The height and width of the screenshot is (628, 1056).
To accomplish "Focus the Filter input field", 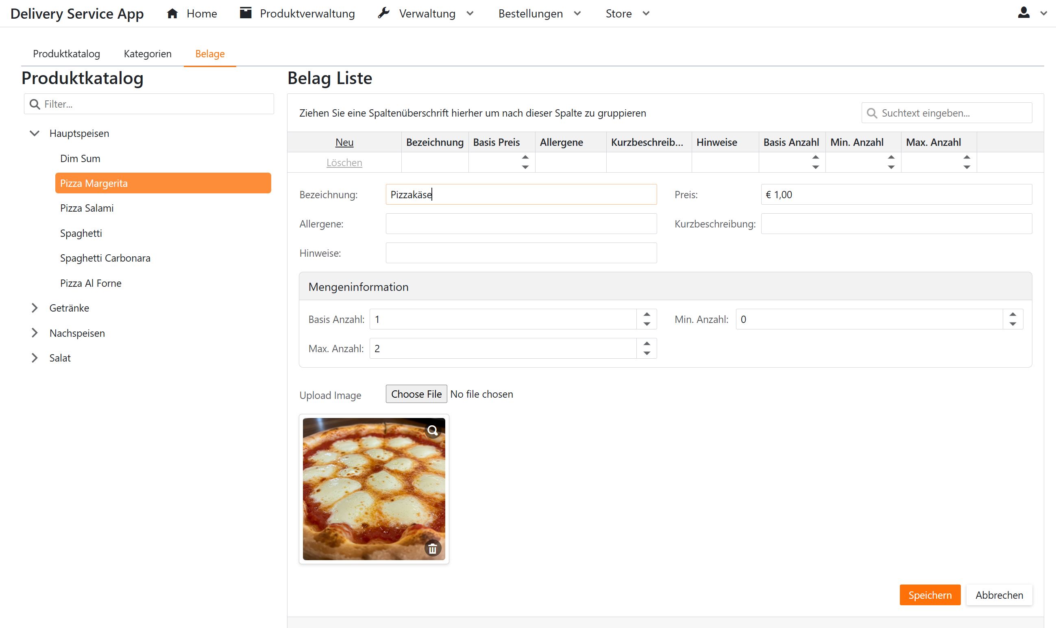I will click(x=149, y=104).
